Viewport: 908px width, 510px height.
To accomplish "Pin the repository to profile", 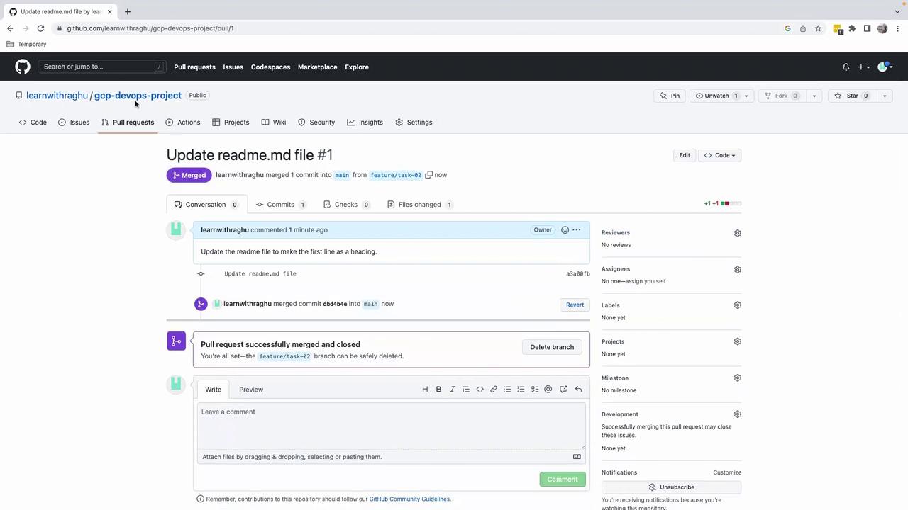I will (x=669, y=96).
